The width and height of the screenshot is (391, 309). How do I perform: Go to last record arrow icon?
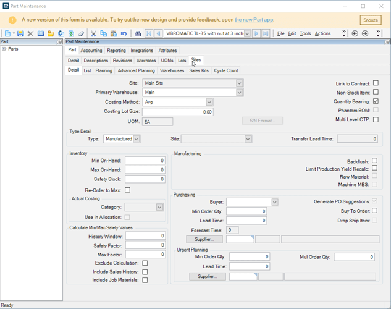tap(266, 33)
